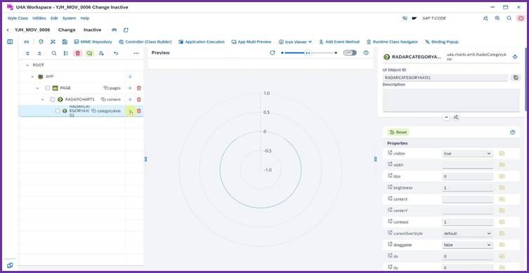Screen dimensions: 529x273
Task: Click the Reset button
Action: click(398, 133)
